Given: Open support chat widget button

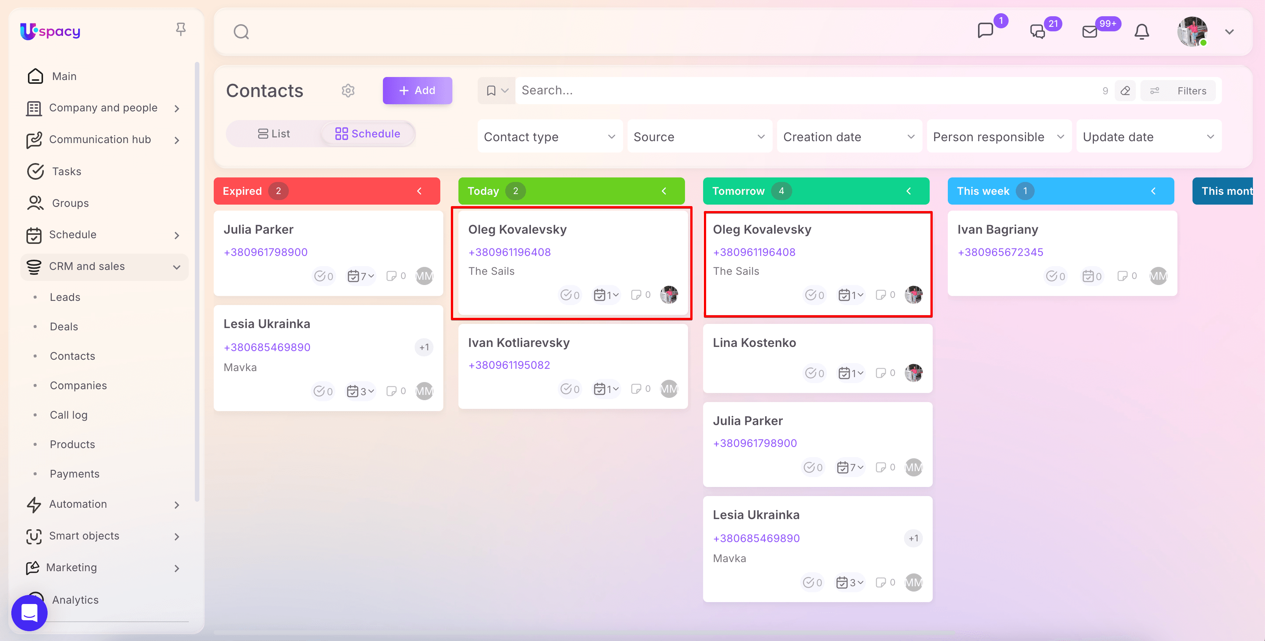Looking at the screenshot, I should click(29, 613).
